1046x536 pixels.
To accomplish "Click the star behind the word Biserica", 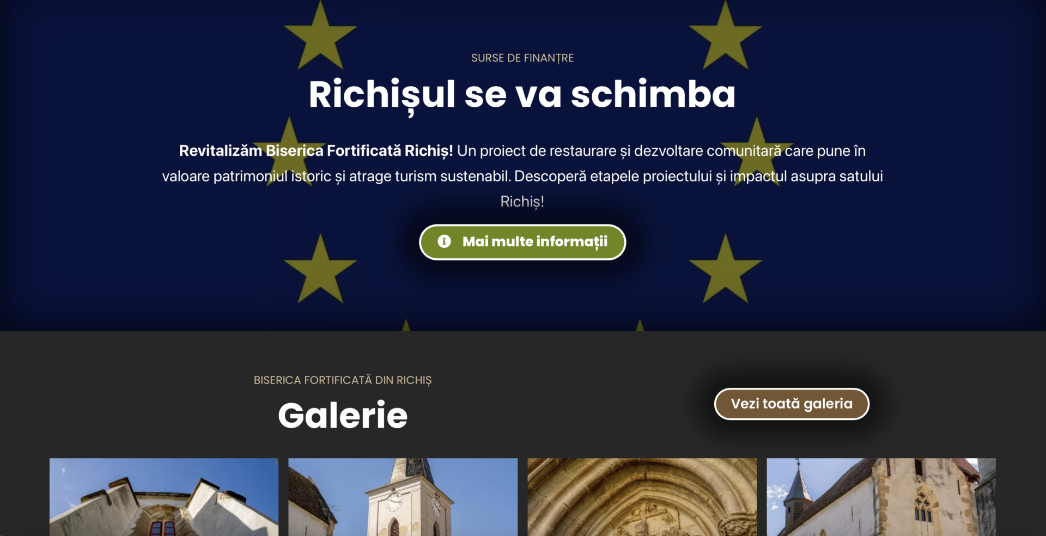I will pyautogui.click(x=288, y=153).
